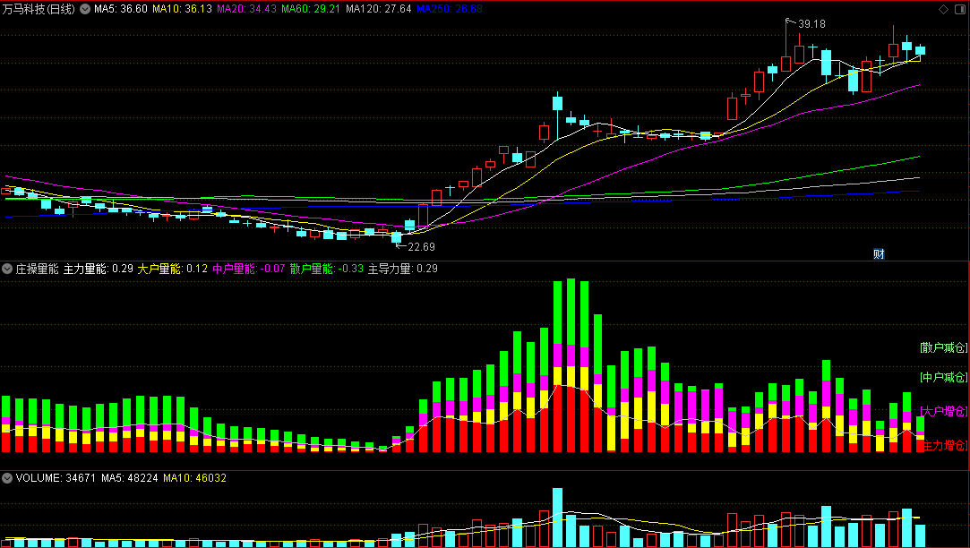The width and height of the screenshot is (970, 548).
Task: Toggle the side panel icon at top right
Action: (x=961, y=9)
